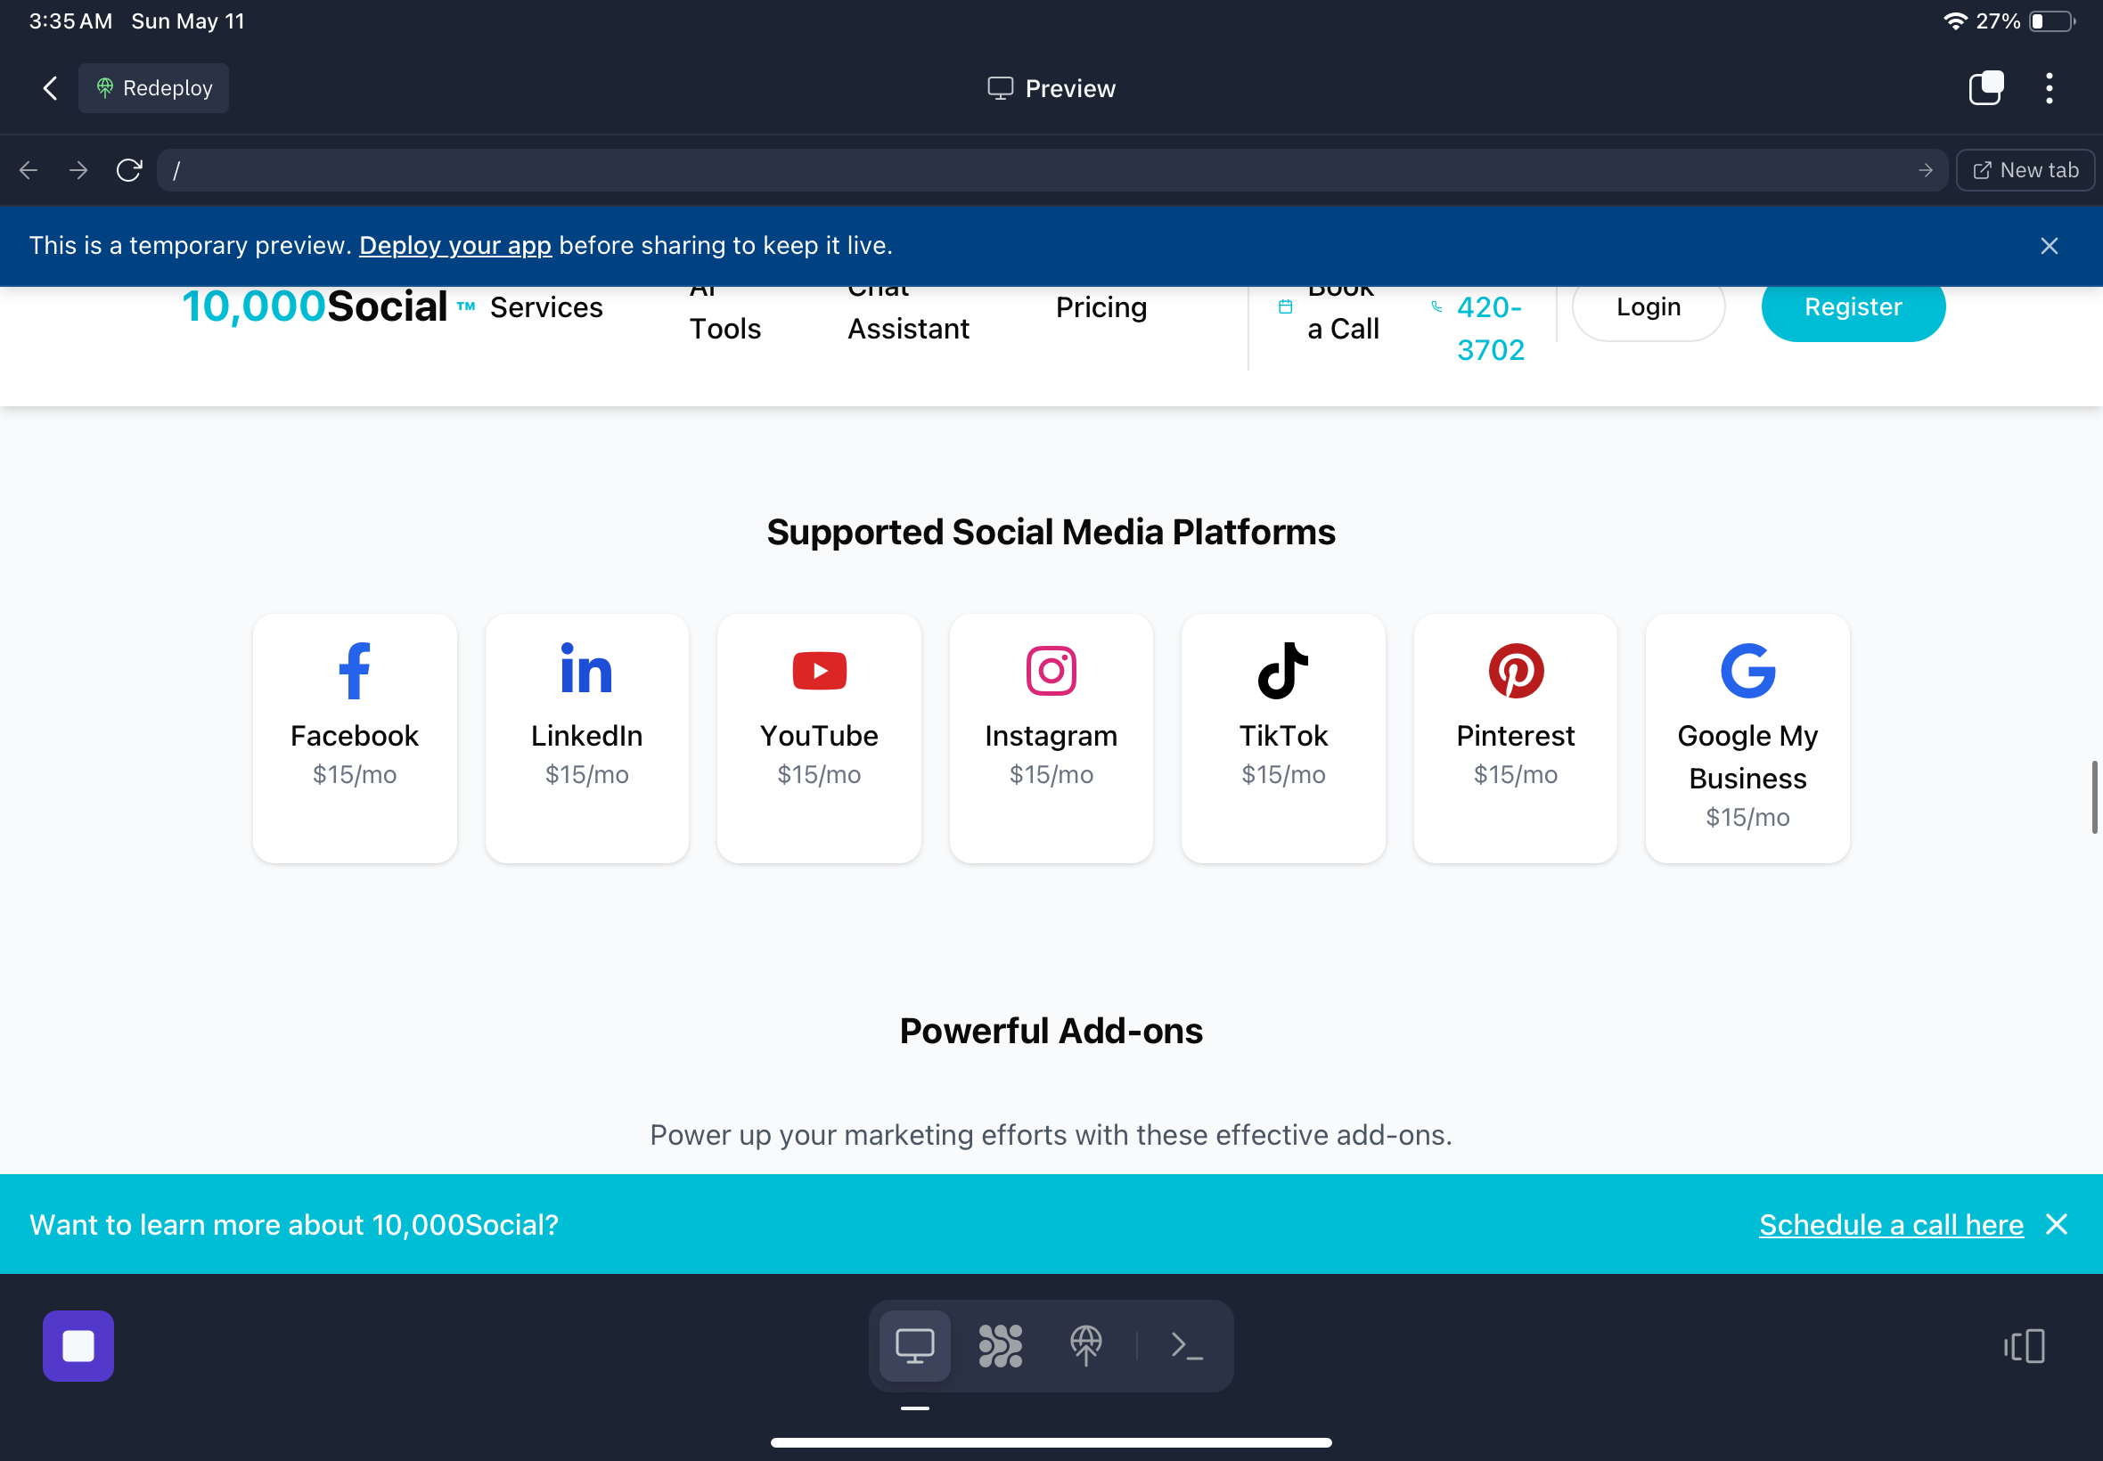
Task: Click the Preview title at top
Action: pyautogui.click(x=1051, y=89)
